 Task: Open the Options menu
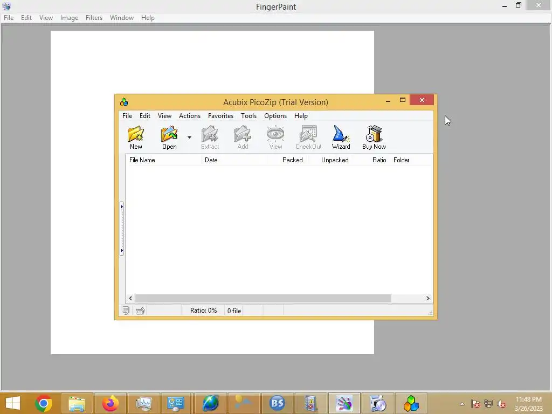(x=275, y=116)
